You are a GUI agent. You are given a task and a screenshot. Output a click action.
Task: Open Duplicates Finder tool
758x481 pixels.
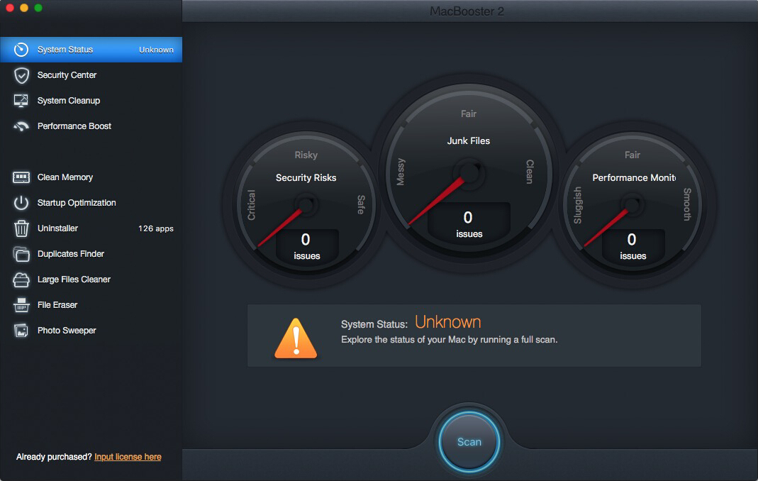[91, 254]
